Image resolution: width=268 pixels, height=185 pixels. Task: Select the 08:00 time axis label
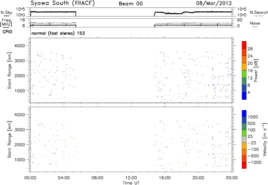point(97,178)
